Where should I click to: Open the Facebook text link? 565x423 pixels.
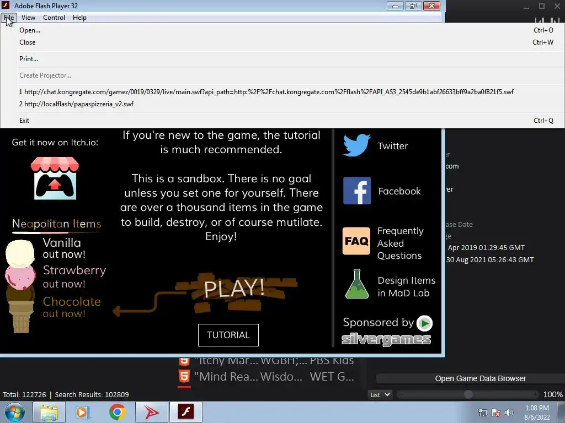coord(399,191)
